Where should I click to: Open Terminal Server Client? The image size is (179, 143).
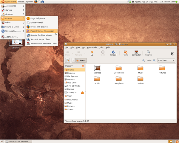pos(42,39)
